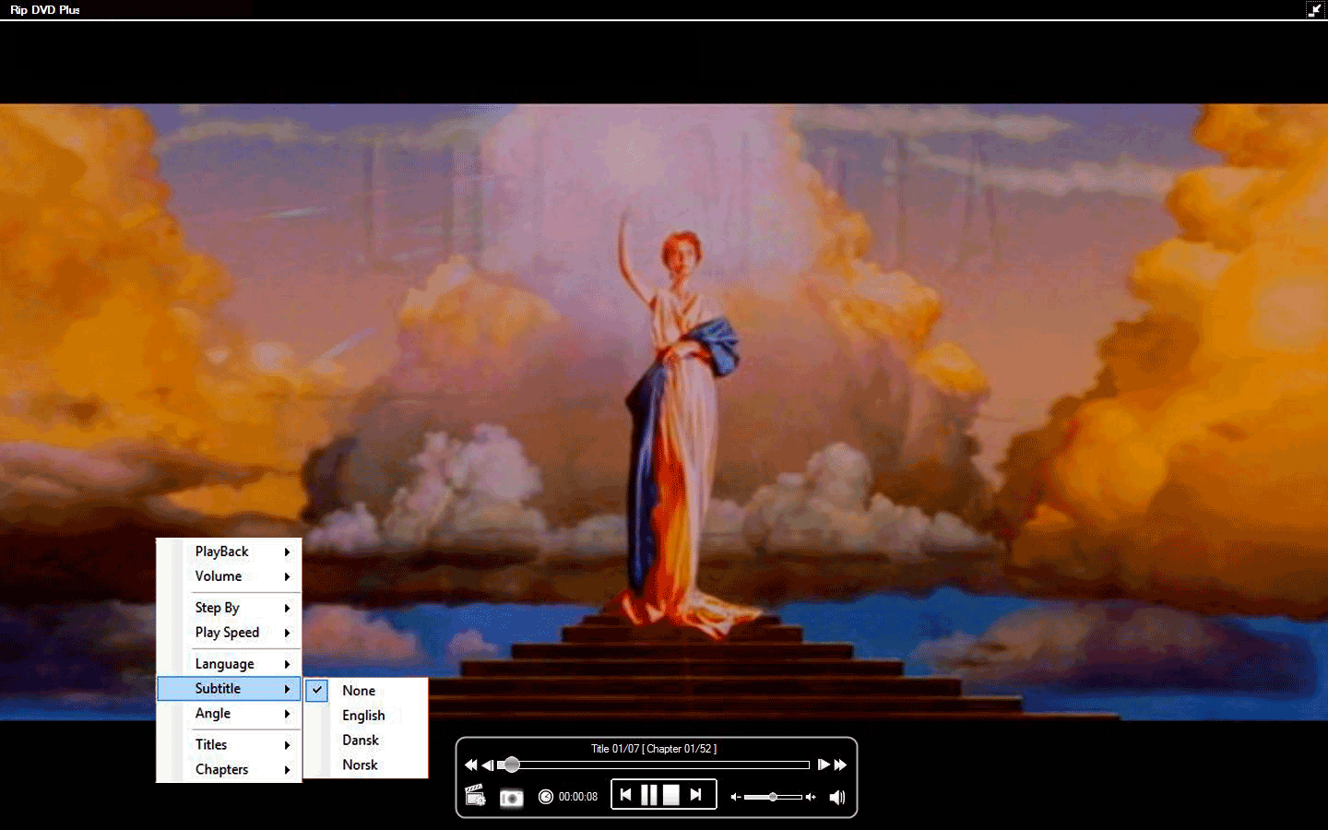Image resolution: width=1328 pixels, height=830 pixels.
Task: Open the Step By submenu
Action: coord(229,608)
